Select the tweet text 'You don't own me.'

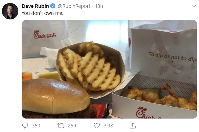[x=42, y=13]
